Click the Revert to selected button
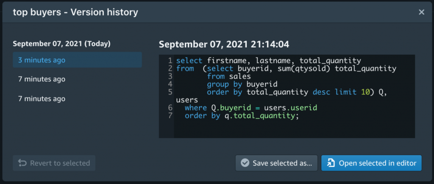Image resolution: width=434 pixels, height=184 pixels. pos(54,163)
